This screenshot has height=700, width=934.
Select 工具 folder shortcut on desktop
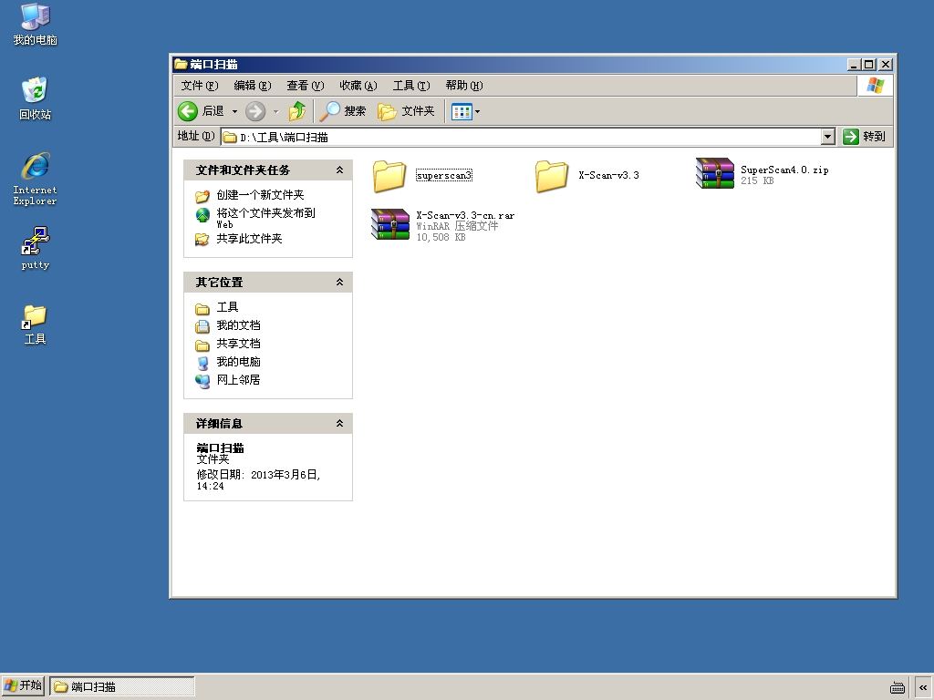[36, 324]
